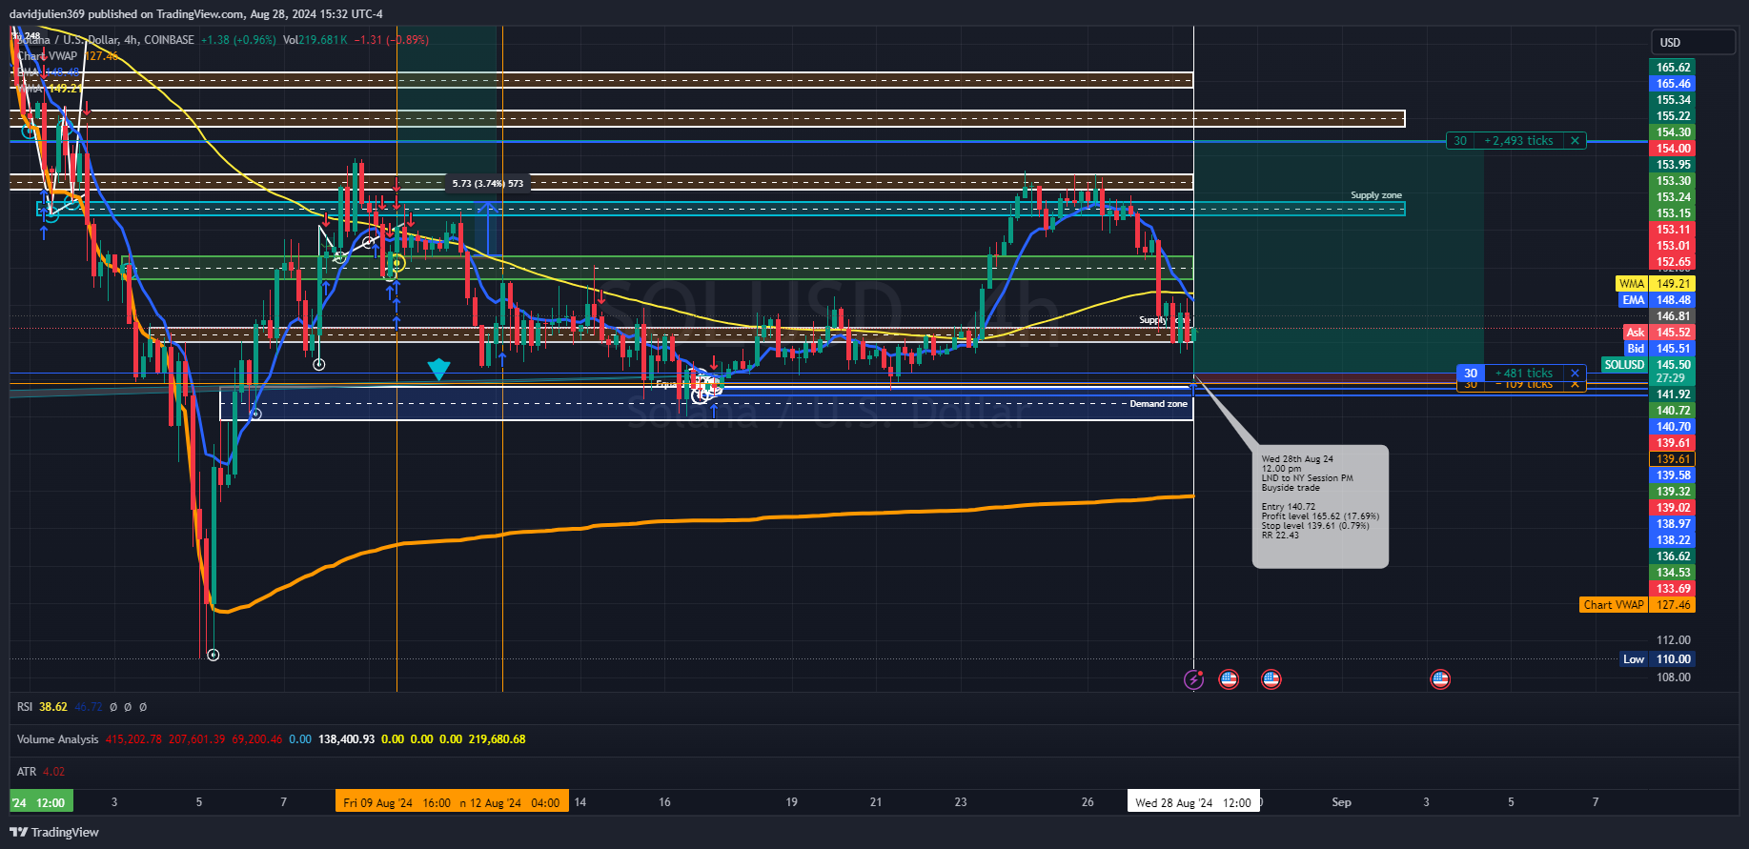Click the Wed 28 Aug '24 12:00 time label
Screen dimensions: 1749x849
coord(1193,802)
